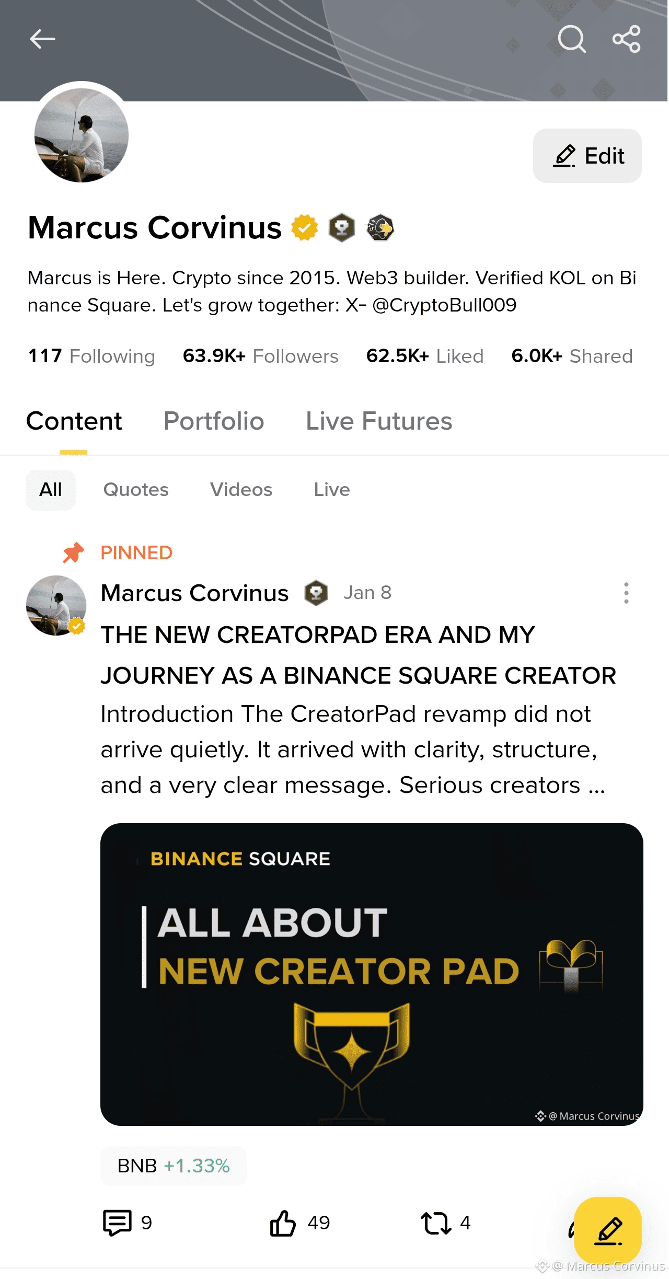Open search with the magnifier icon
The width and height of the screenshot is (669, 1279).
(x=571, y=39)
